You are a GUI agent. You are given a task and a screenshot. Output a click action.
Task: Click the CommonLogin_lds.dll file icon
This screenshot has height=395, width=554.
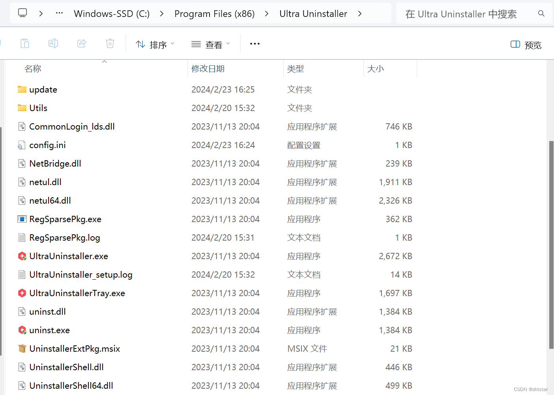22,126
